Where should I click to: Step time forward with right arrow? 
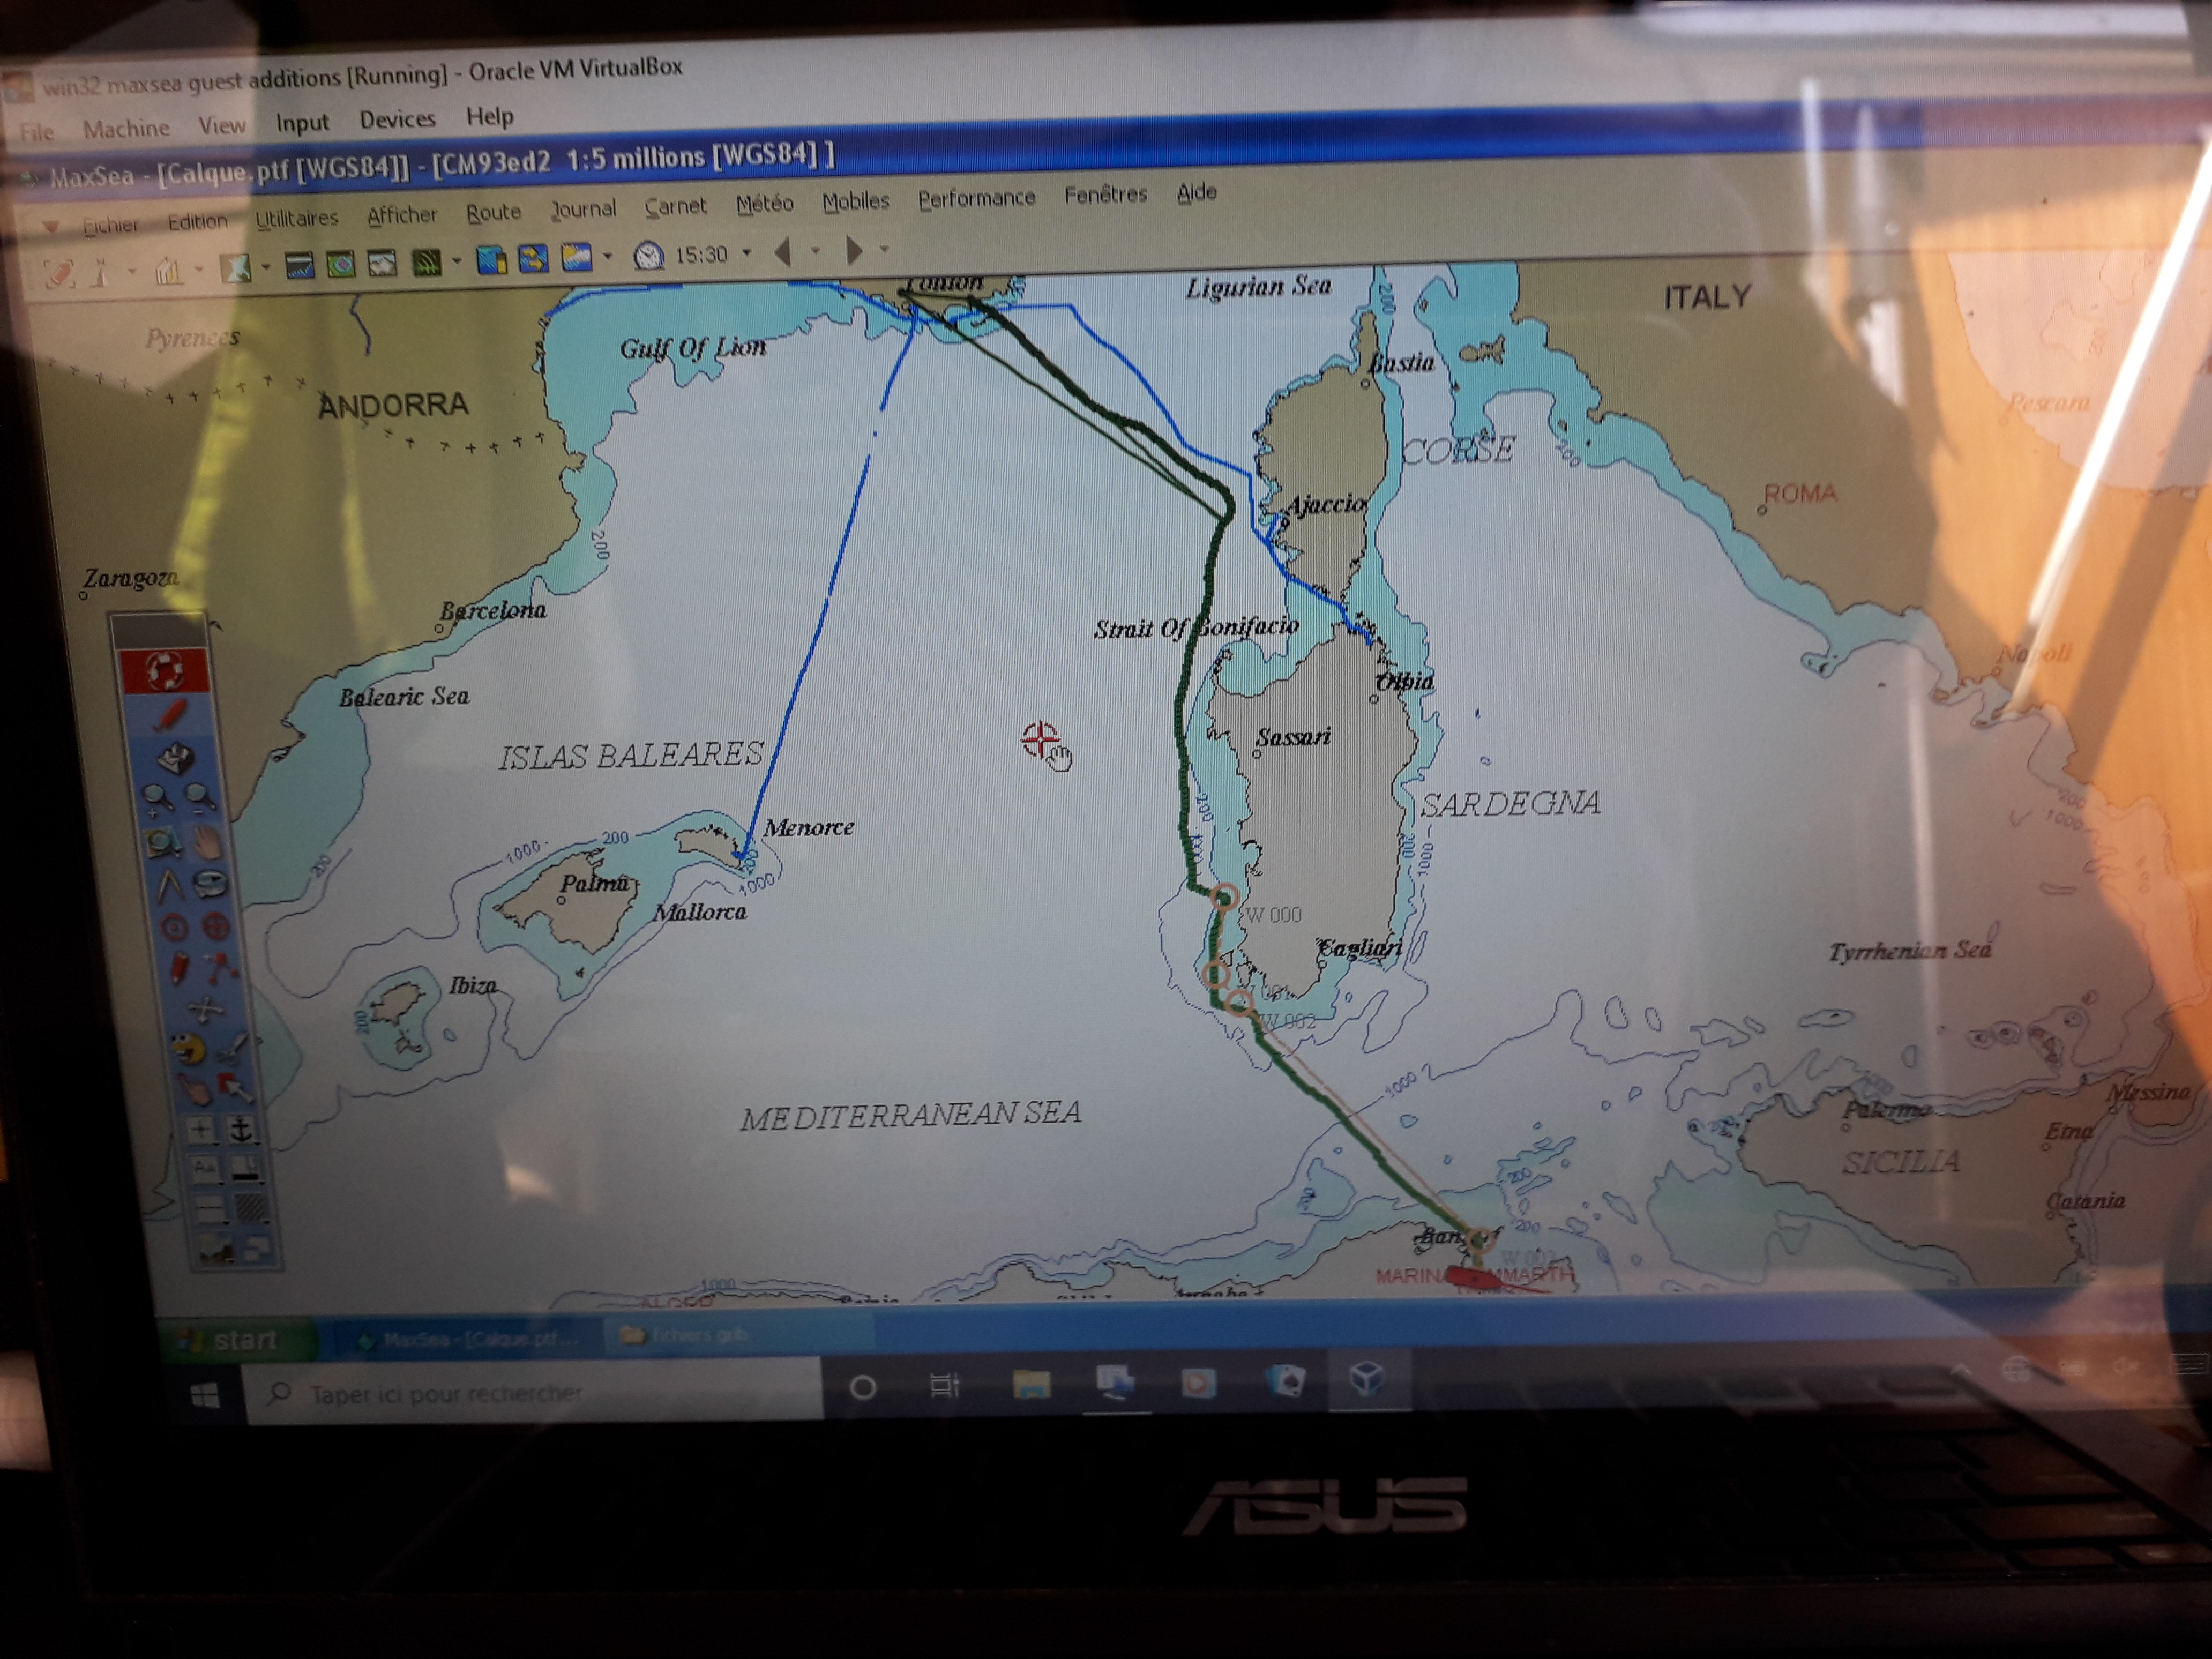(x=855, y=250)
